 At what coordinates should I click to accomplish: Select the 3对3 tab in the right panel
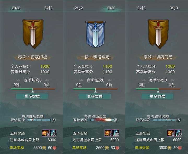tap(174, 8)
